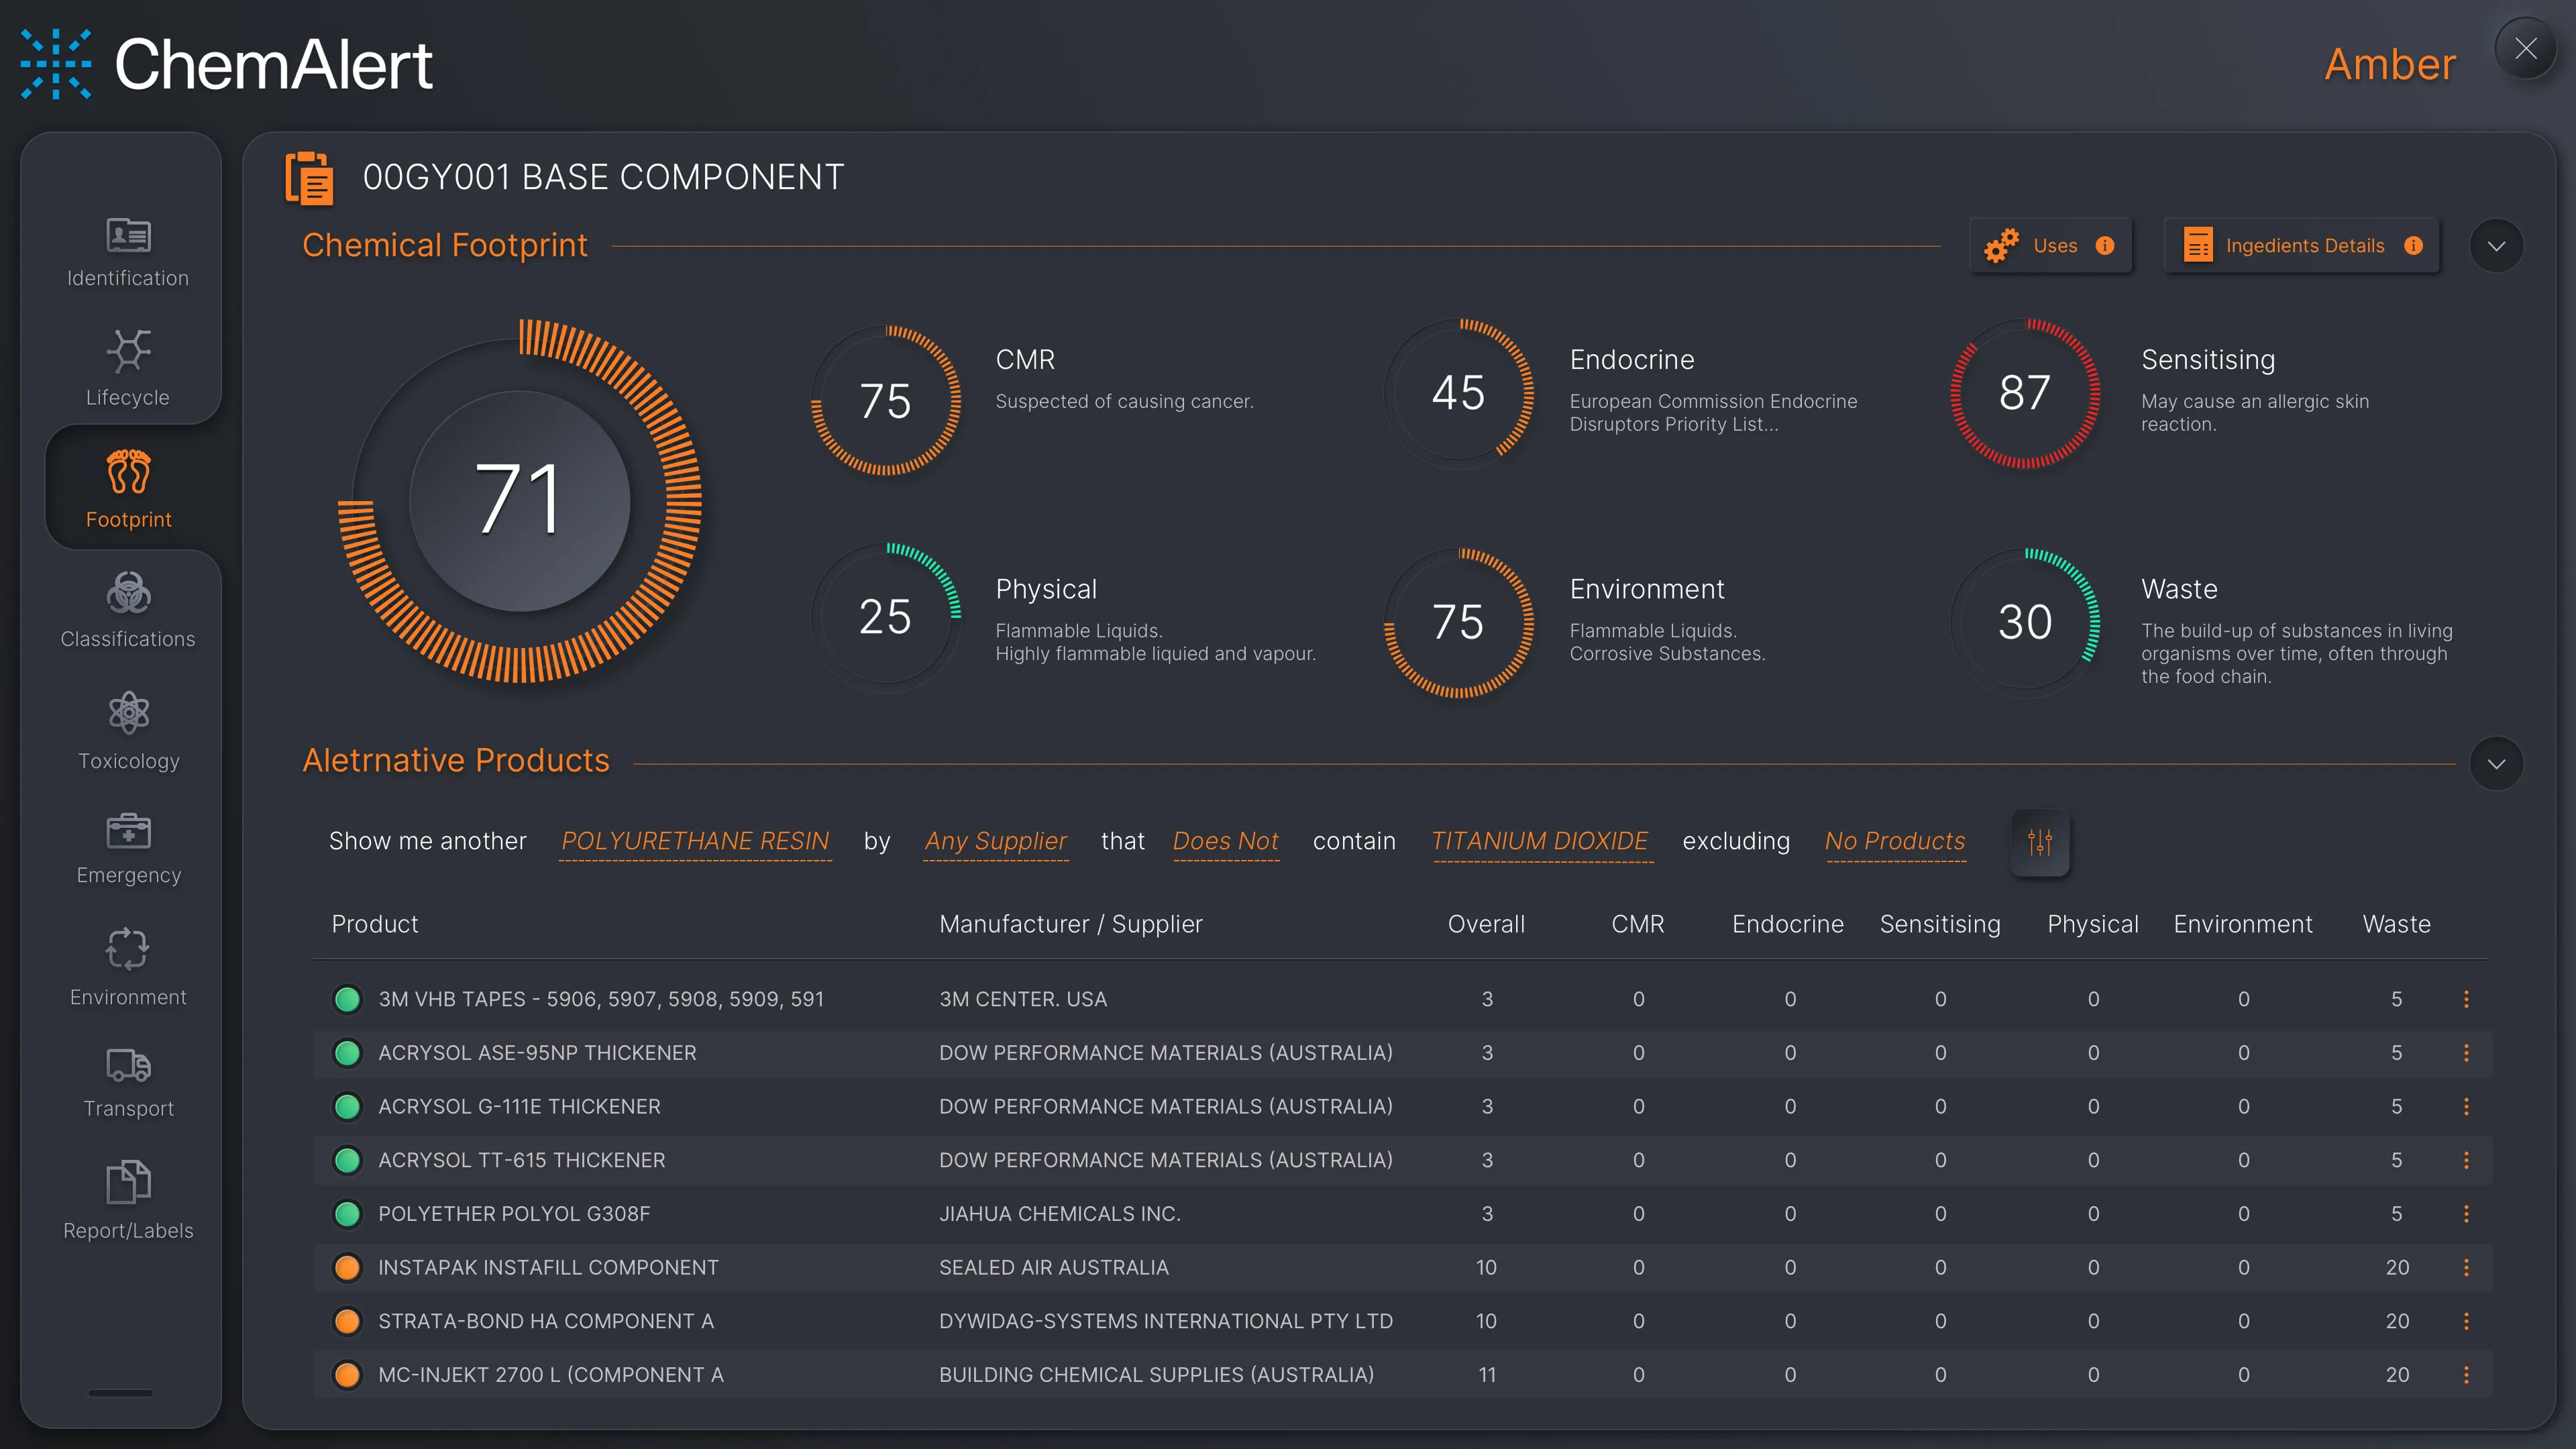Click the filter sliders icon button
Viewport: 2576px width, 1449px height.
point(2040,842)
